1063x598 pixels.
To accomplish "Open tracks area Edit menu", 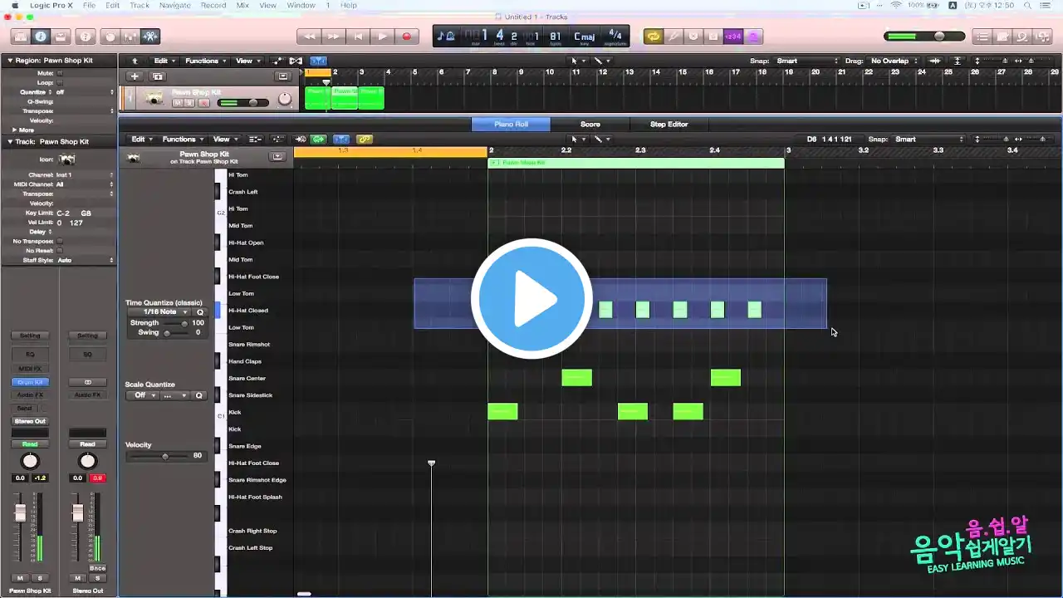I will (x=163, y=61).
